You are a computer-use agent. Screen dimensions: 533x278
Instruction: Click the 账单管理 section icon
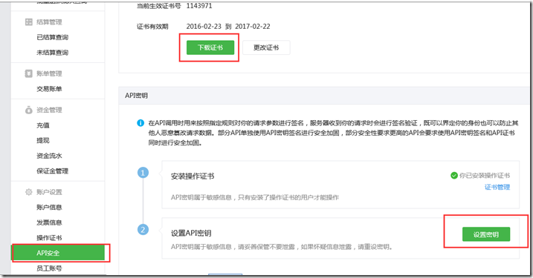point(28,73)
